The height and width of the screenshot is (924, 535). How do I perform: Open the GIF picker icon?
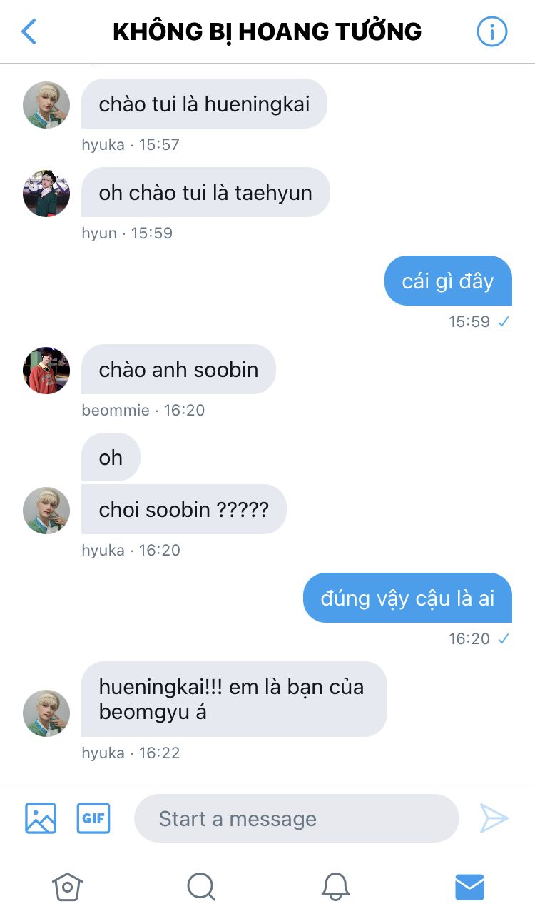click(x=93, y=818)
